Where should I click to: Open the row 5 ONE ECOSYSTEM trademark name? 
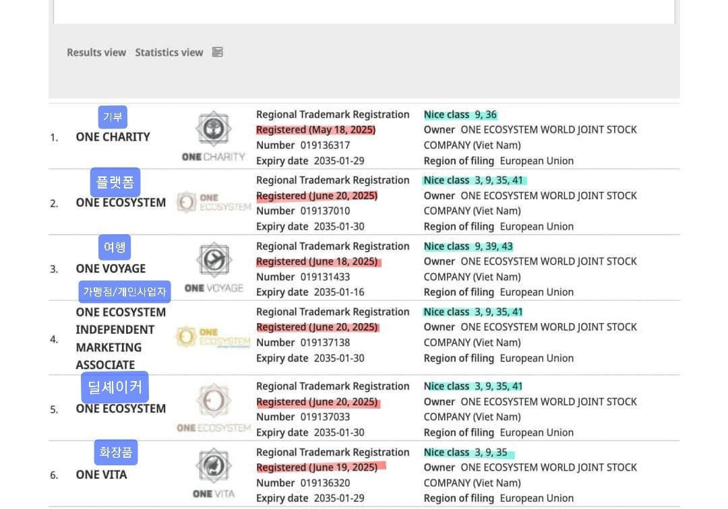click(121, 409)
